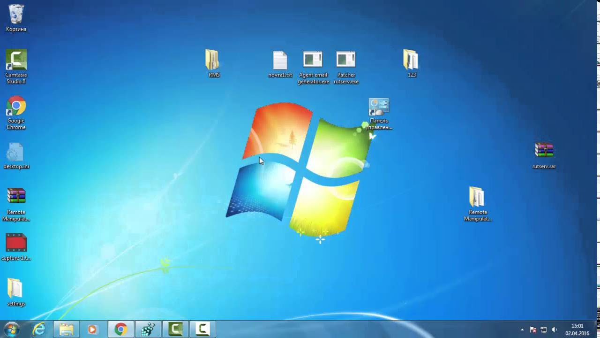Open Windows Explorer from the taskbar

coord(66,330)
